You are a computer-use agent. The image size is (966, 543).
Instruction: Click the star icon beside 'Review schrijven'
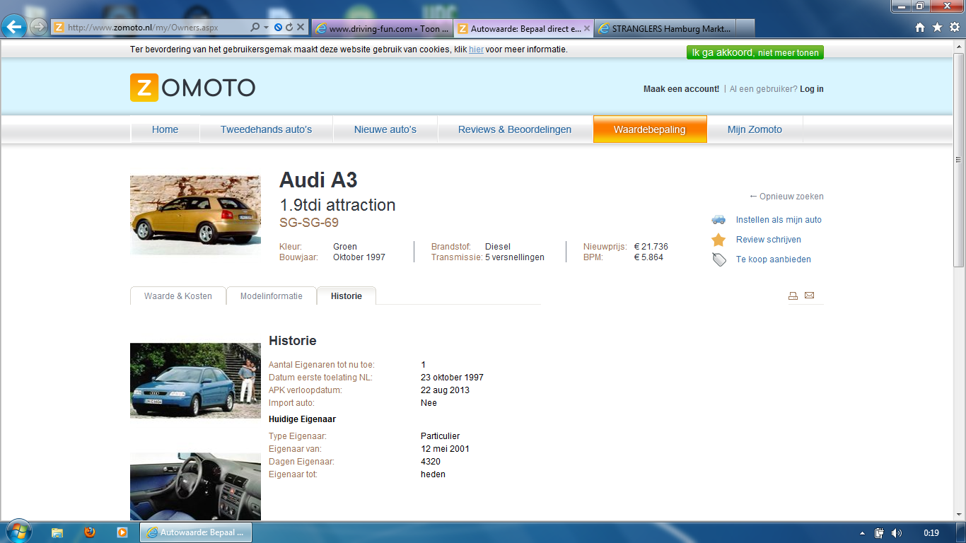718,240
